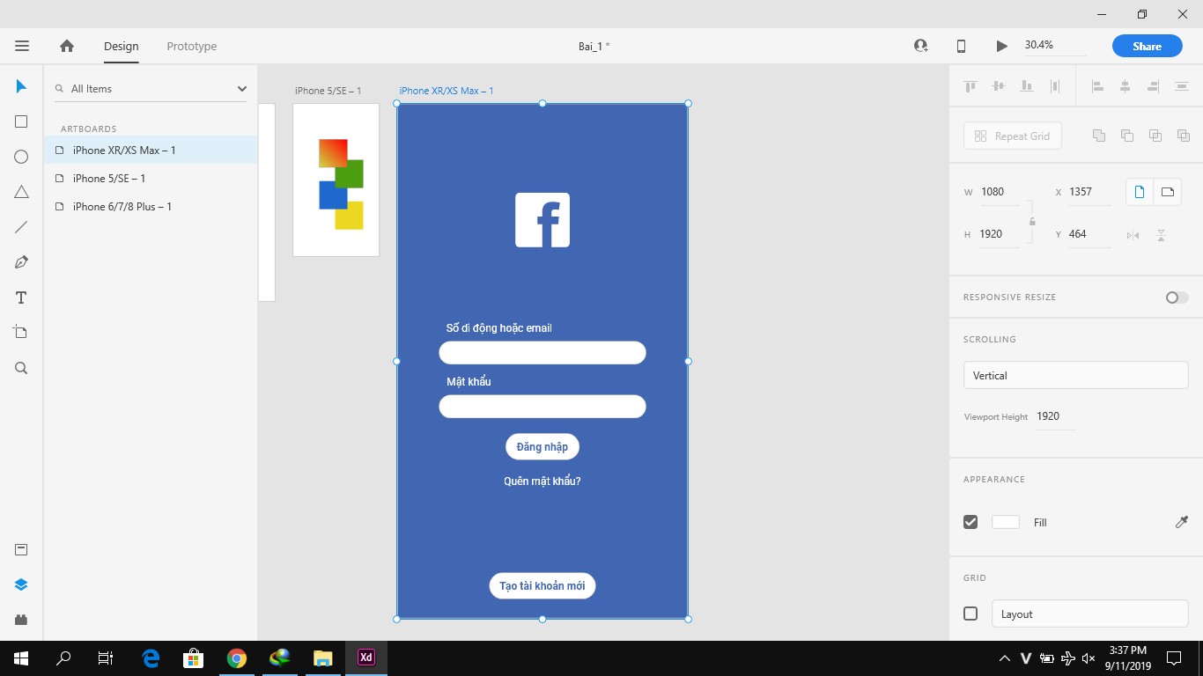Image resolution: width=1203 pixels, height=676 pixels.
Task: Click the Đăng nhập button on artboard
Action: click(x=542, y=446)
